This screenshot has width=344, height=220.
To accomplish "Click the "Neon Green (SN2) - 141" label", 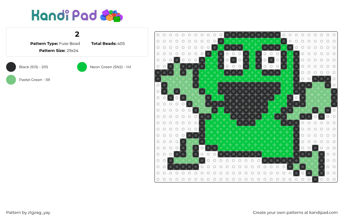I will 110,67.
